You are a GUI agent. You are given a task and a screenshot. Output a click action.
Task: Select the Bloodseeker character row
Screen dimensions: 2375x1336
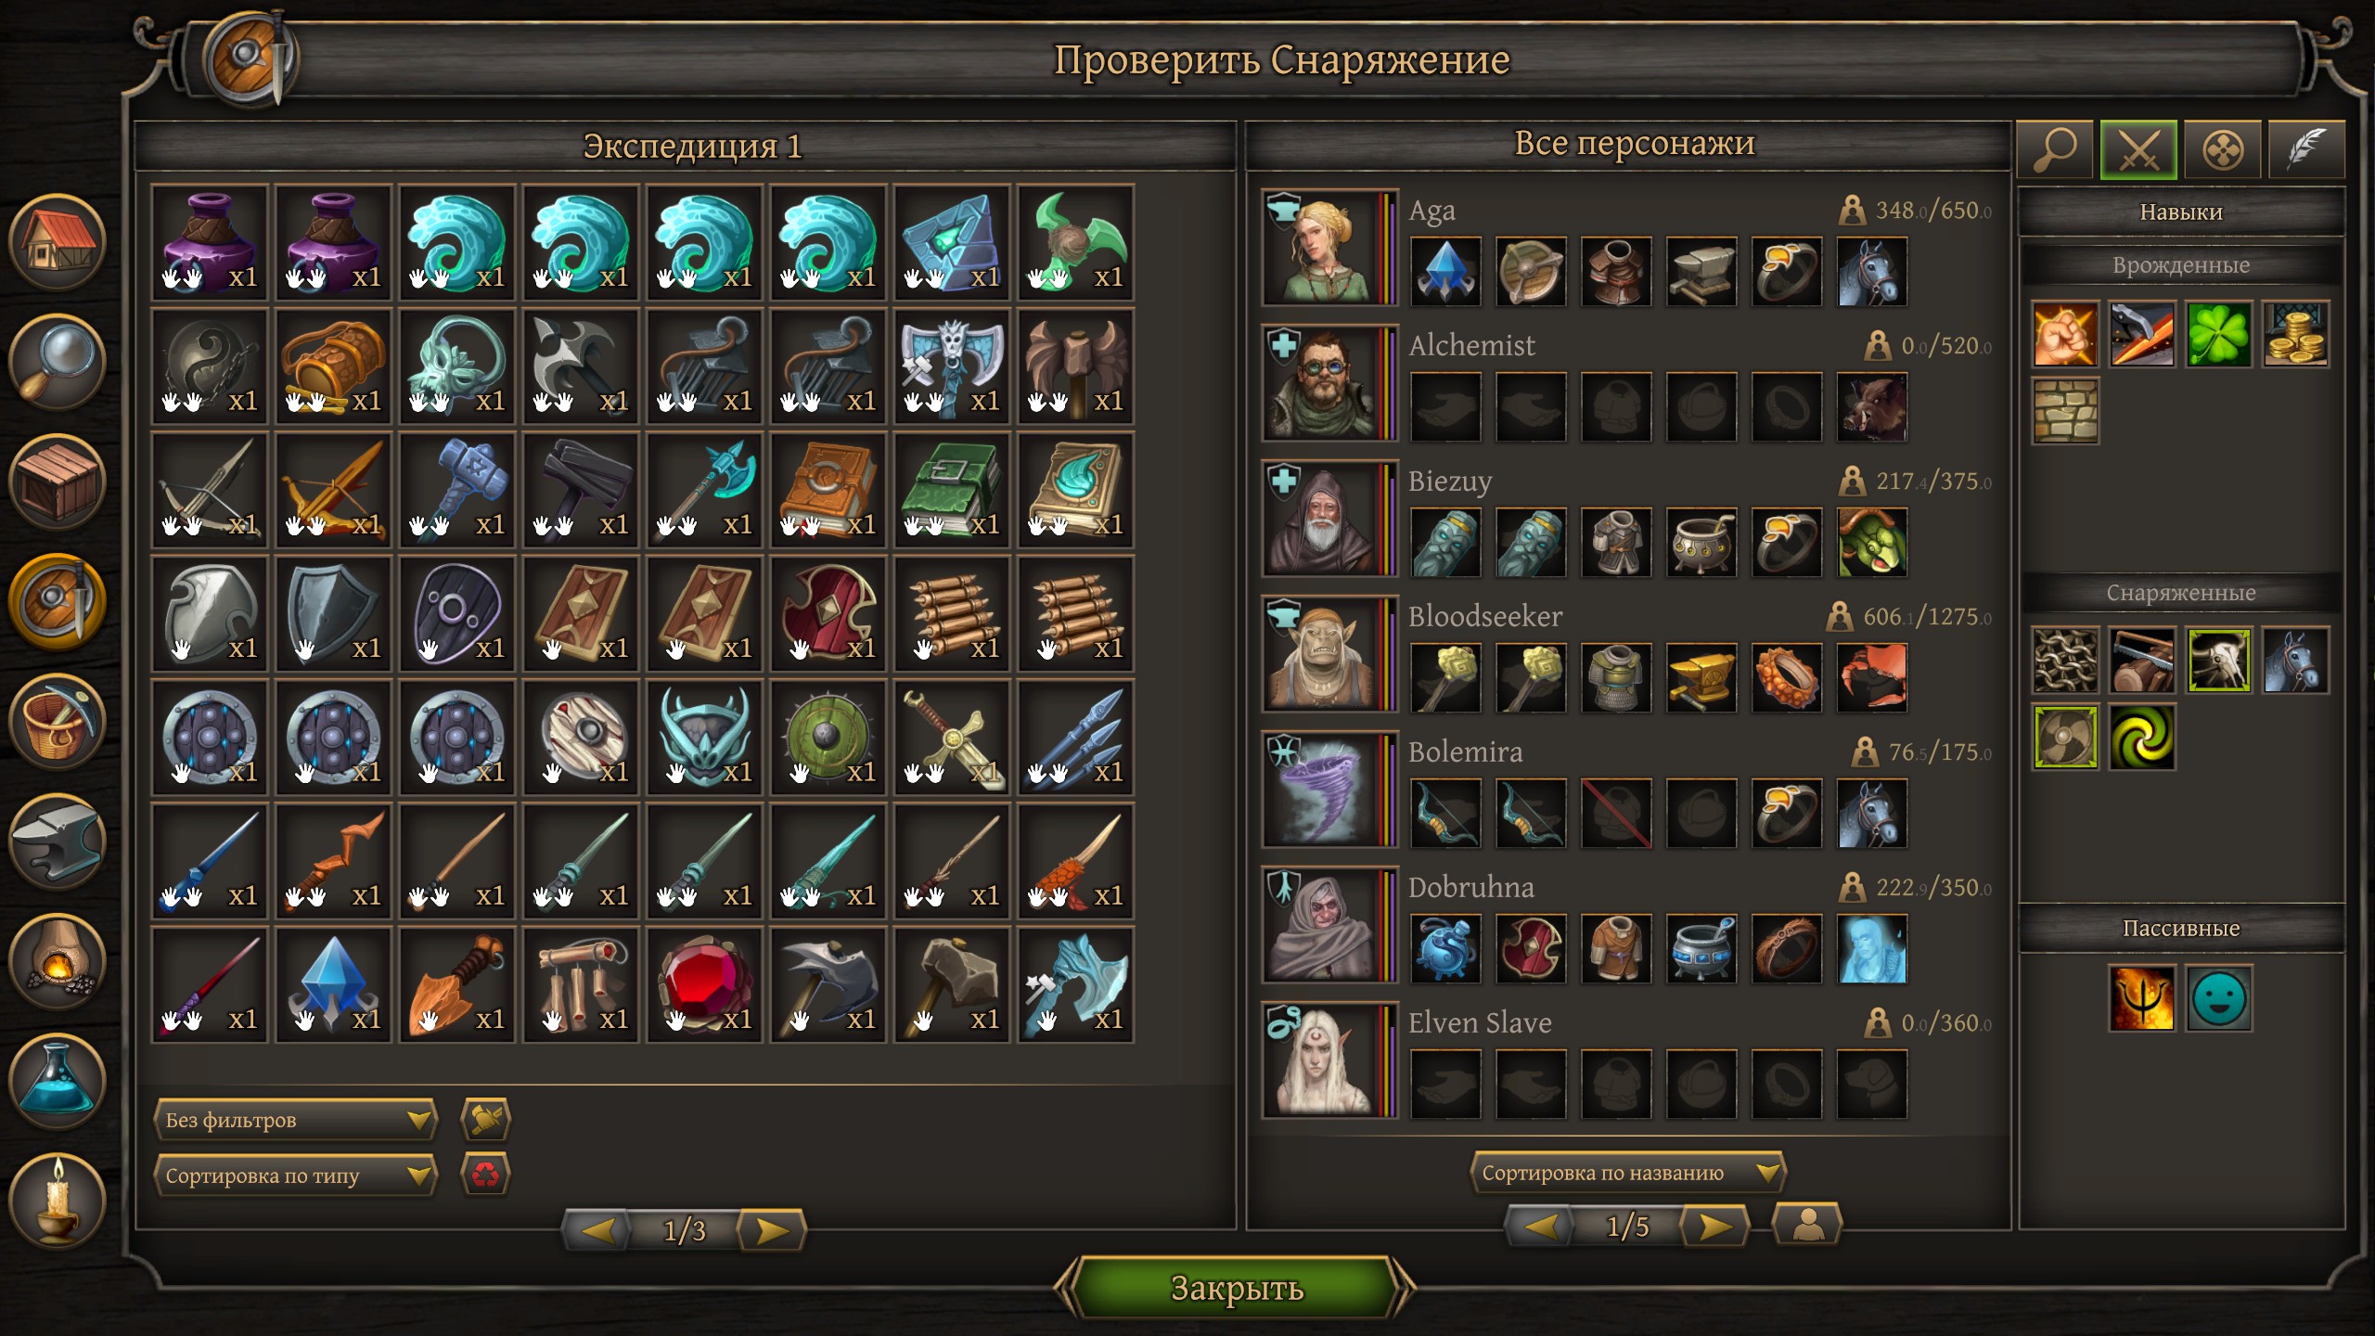pyautogui.click(x=1629, y=655)
